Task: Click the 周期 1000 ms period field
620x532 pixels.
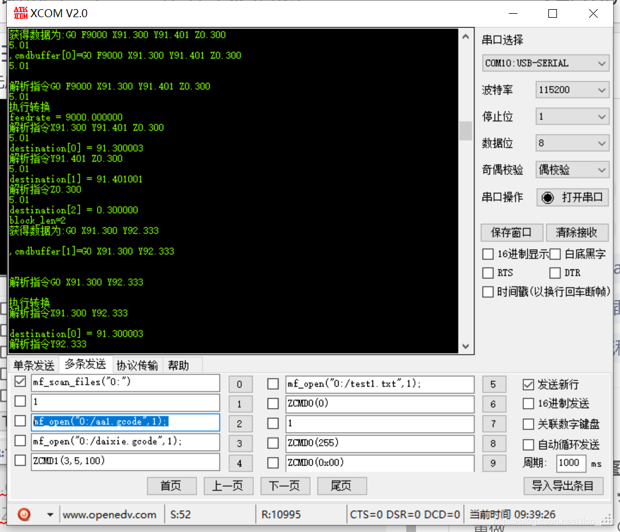Action: pyautogui.click(x=571, y=463)
